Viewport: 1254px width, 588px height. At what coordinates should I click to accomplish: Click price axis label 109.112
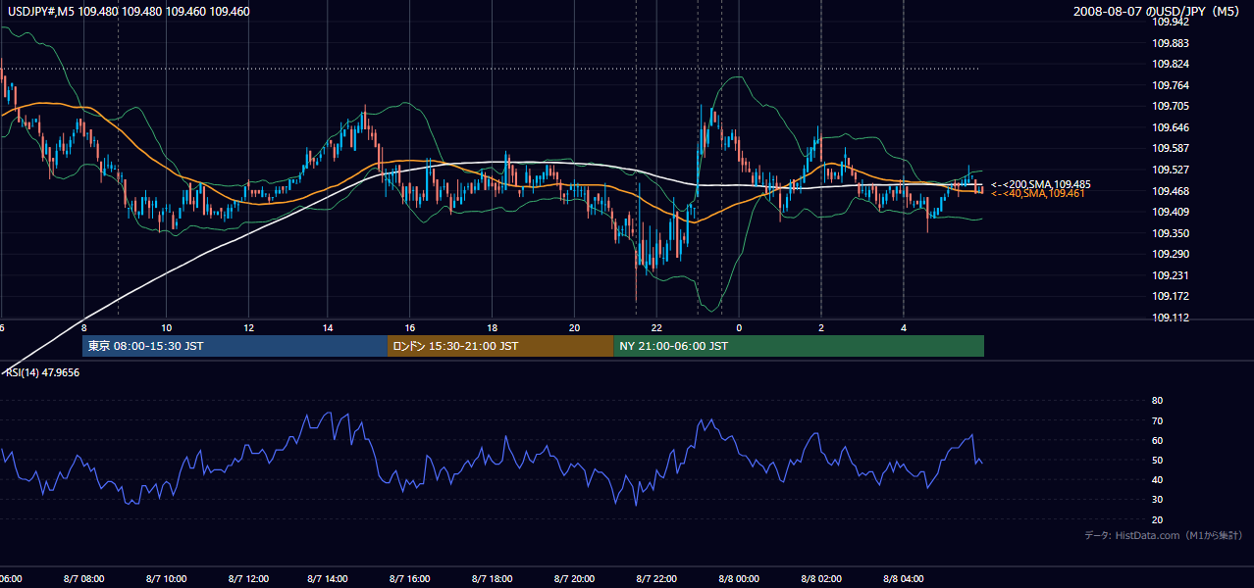point(1172,318)
